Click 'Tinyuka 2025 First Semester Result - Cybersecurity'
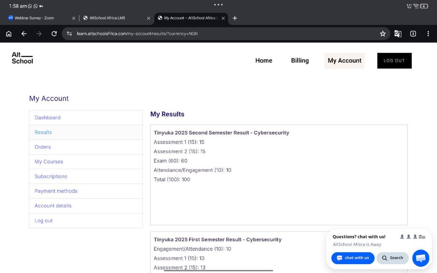The image size is (437, 273). (x=217, y=240)
